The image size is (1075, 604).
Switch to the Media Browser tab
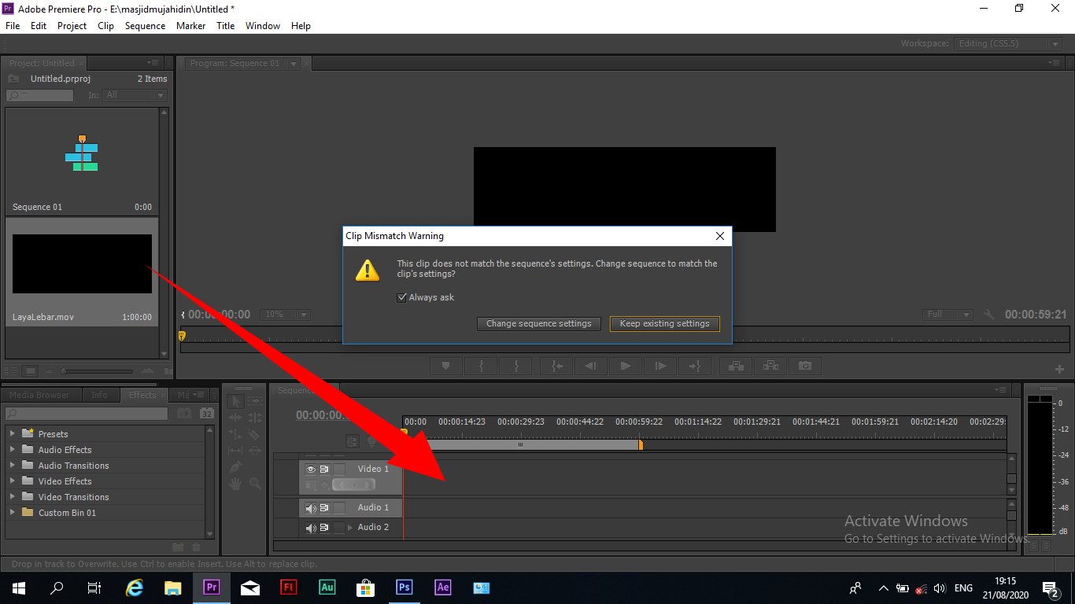coord(41,394)
